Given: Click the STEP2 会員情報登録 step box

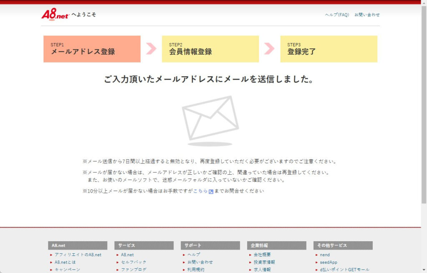Looking at the screenshot, I should (x=210, y=49).
